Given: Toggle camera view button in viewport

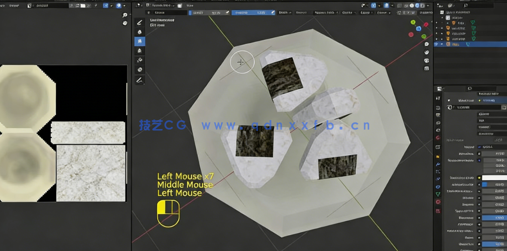Looking at the screenshot, I should pyautogui.click(x=426, y=61).
